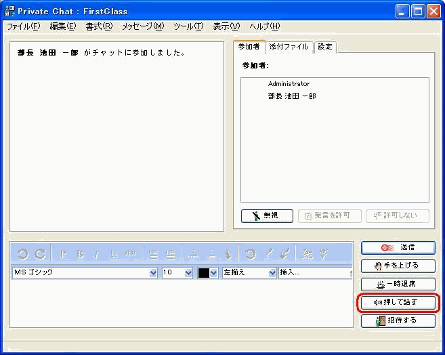Toggle the 押して話す push-to-talk button
Image resolution: width=445 pixels, height=355 pixels.
(398, 302)
